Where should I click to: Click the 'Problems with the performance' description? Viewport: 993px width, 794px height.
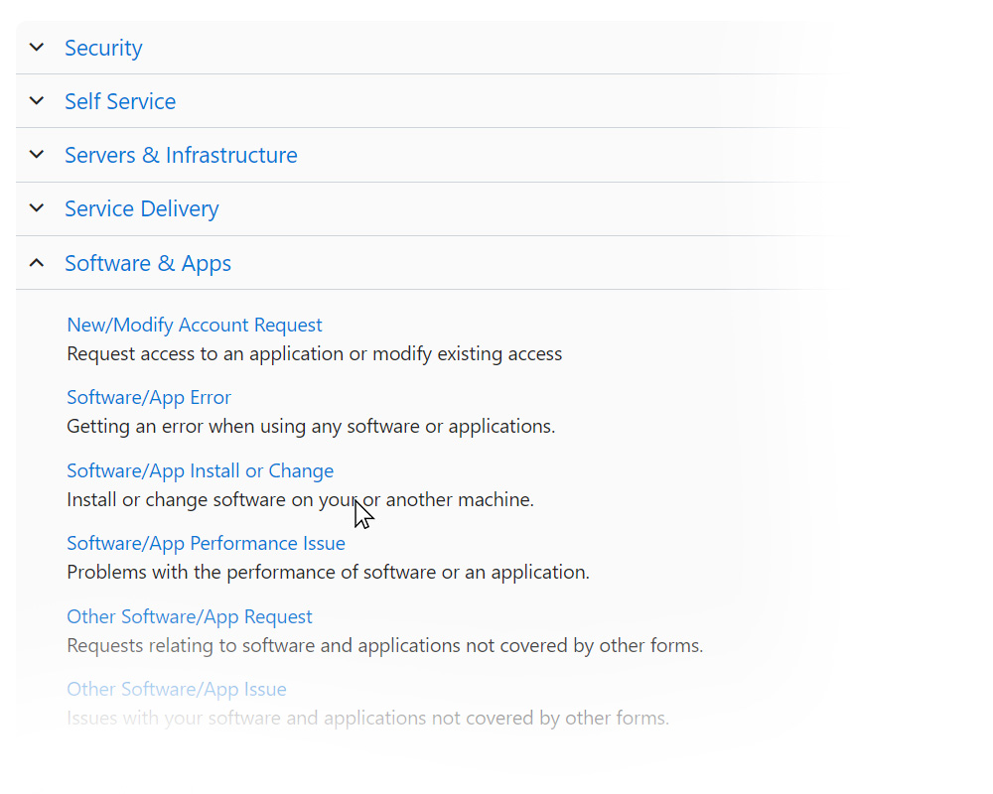click(x=328, y=573)
